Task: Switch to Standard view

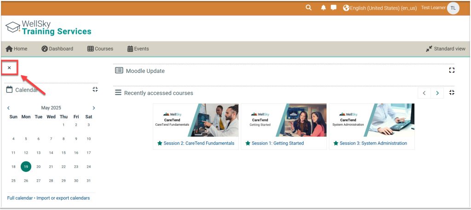Action: (445, 49)
